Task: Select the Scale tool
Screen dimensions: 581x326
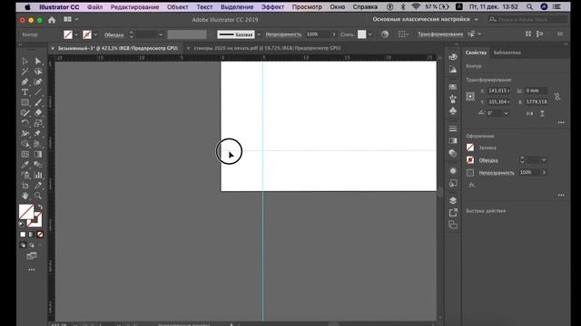Action: click(x=38, y=123)
